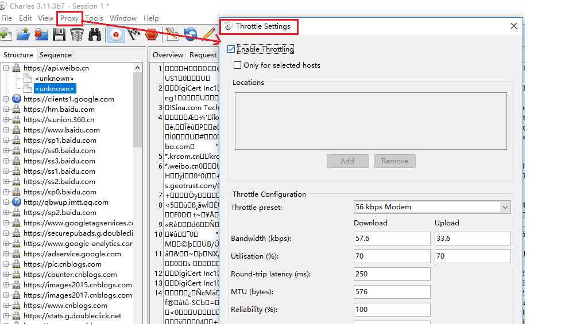Clear the session with the trash can icon
Viewport: 588px width, 324px height.
pos(77,34)
